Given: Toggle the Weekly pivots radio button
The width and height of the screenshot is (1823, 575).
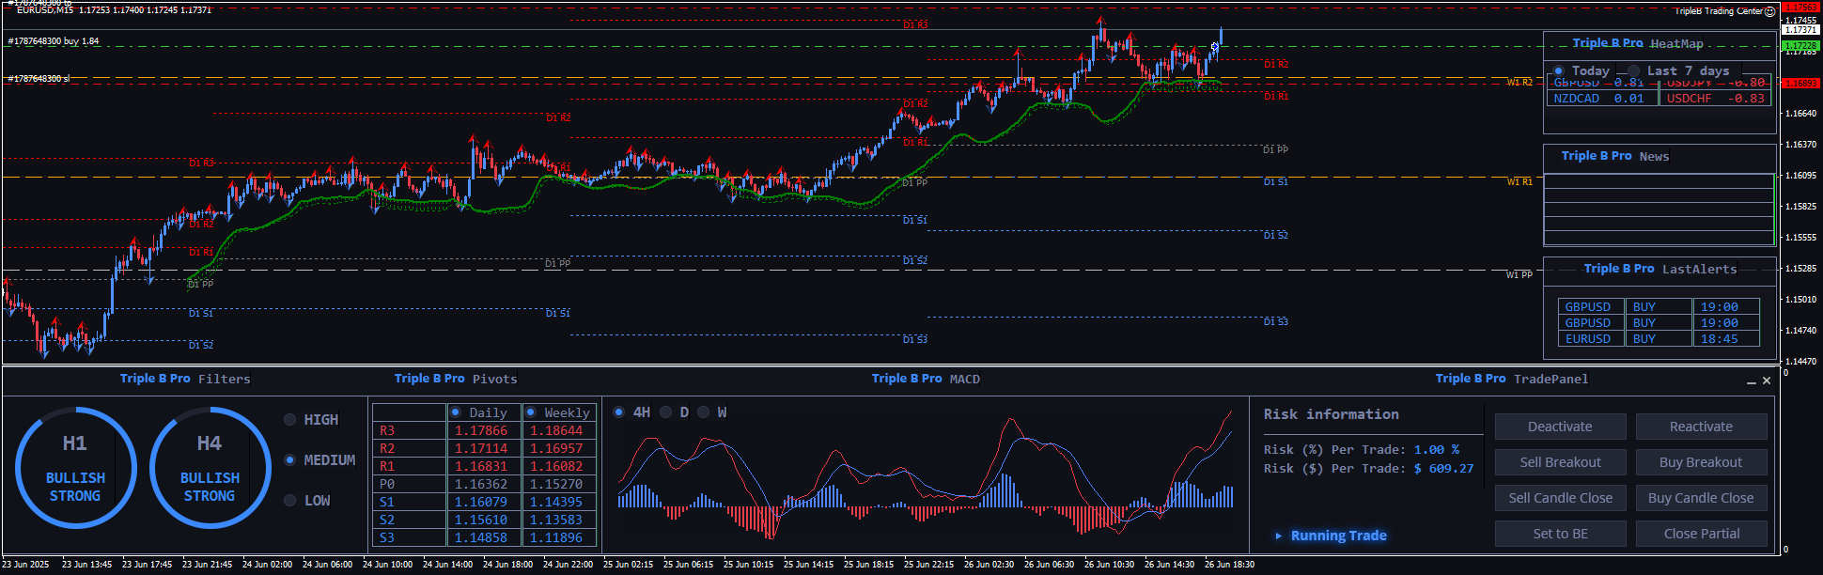Looking at the screenshot, I should pos(531,412).
